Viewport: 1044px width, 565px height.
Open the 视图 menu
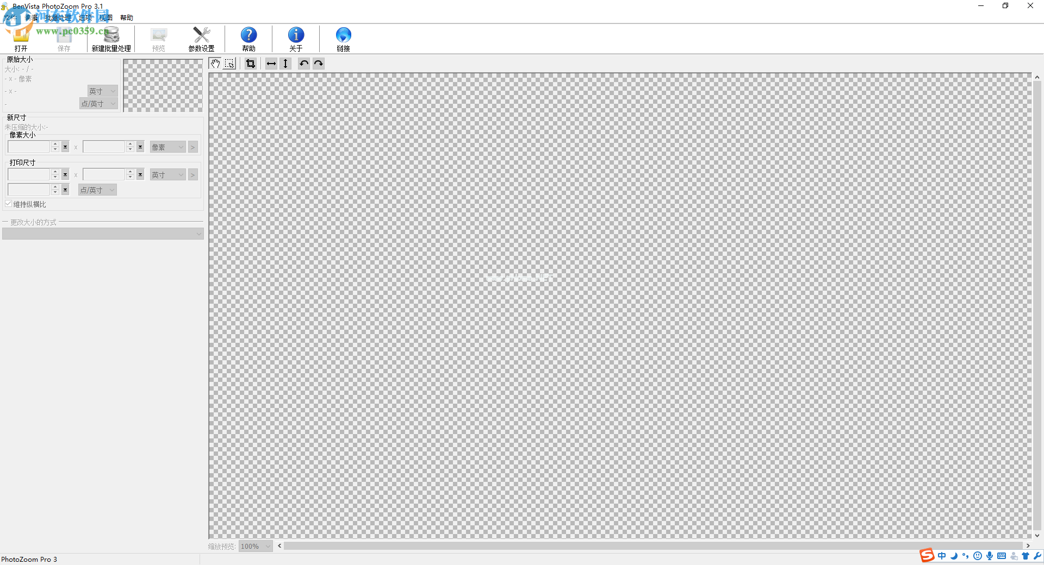(106, 17)
